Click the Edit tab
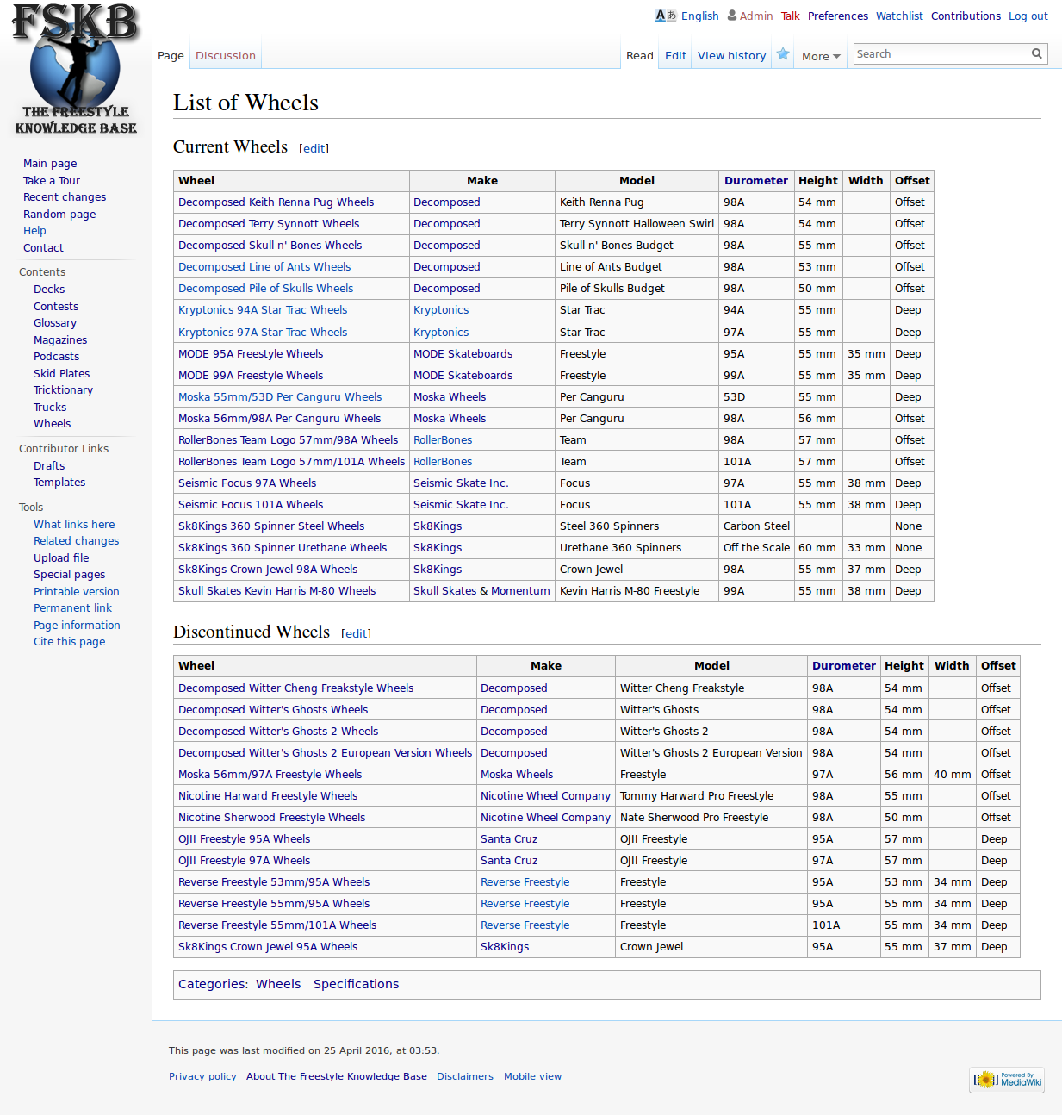 675,56
